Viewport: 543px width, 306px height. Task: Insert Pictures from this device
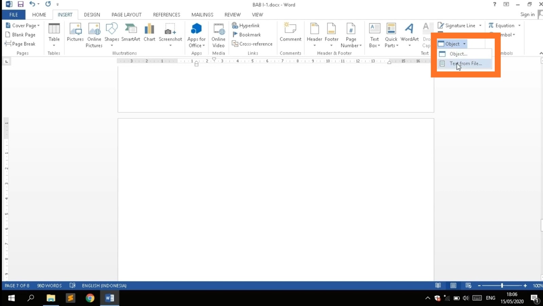(75, 32)
